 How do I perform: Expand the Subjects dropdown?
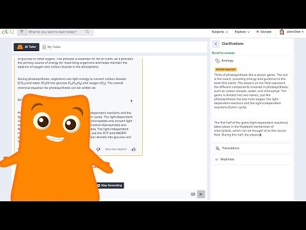[x=220, y=32]
